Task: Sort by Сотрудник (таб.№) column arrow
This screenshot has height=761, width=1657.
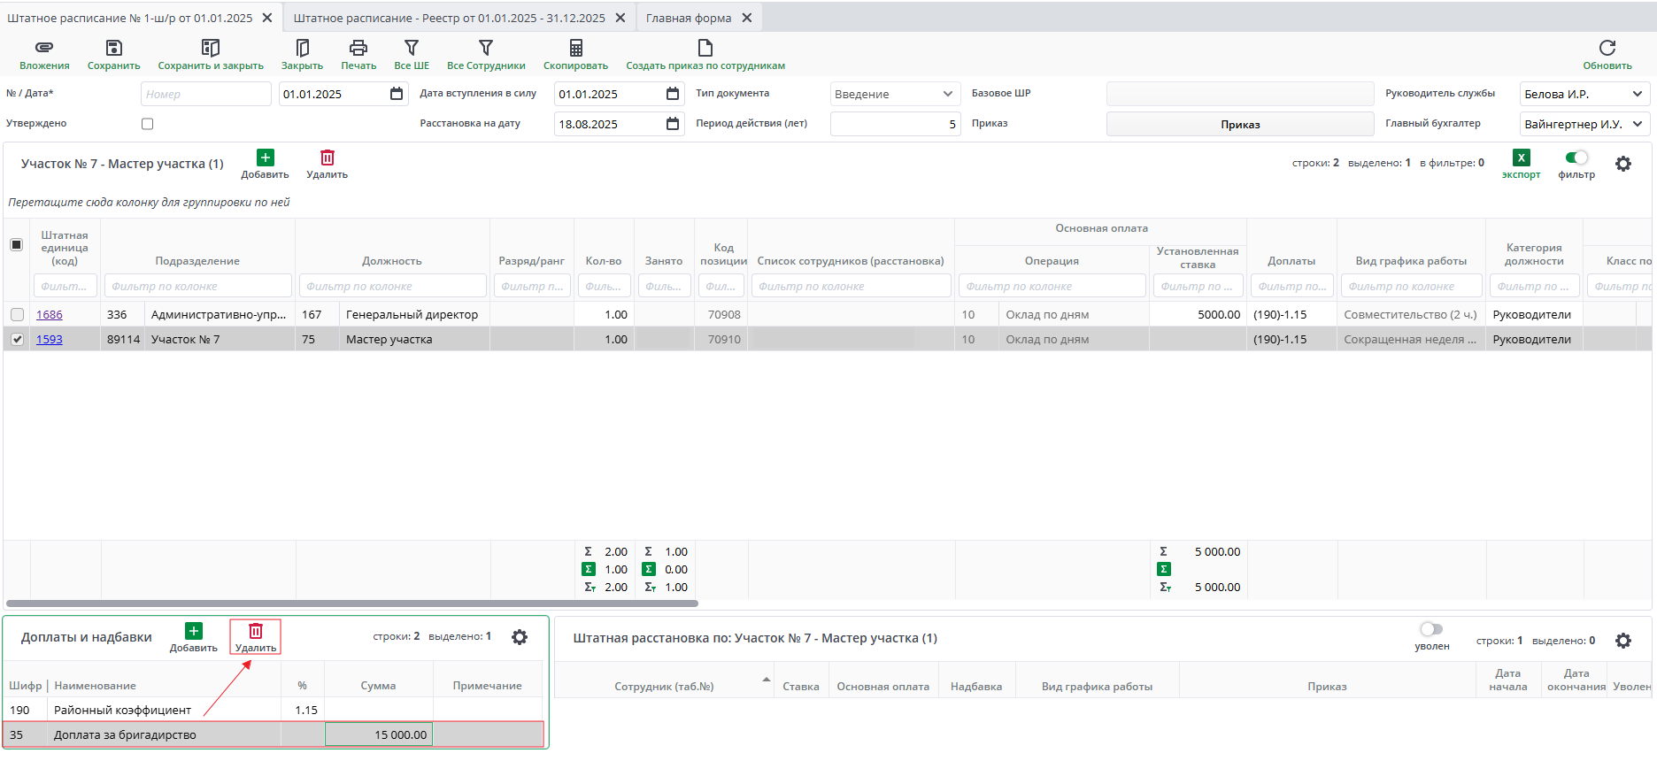Action: tap(766, 680)
